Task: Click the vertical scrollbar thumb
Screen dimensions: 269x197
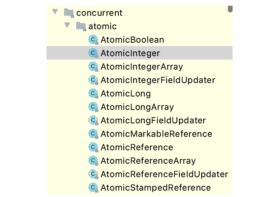Action: [x=230, y=7]
